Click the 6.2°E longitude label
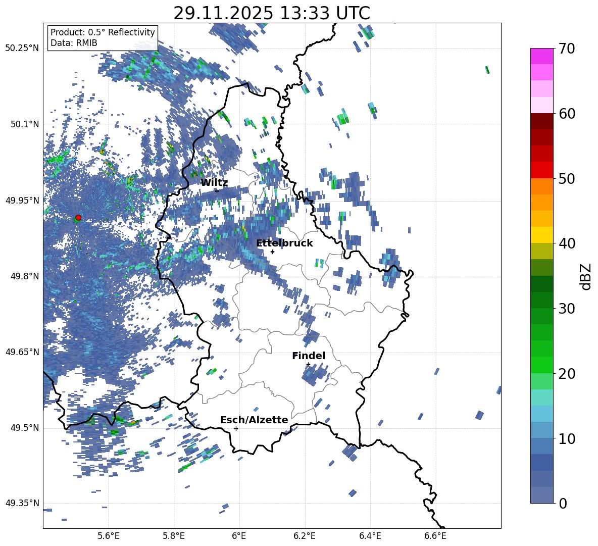598x546 pixels. pos(305,536)
